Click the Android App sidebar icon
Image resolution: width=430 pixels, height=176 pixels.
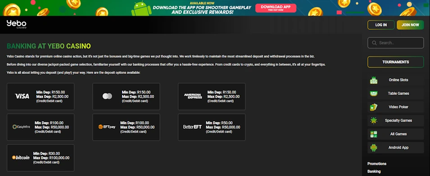pyautogui.click(x=374, y=148)
